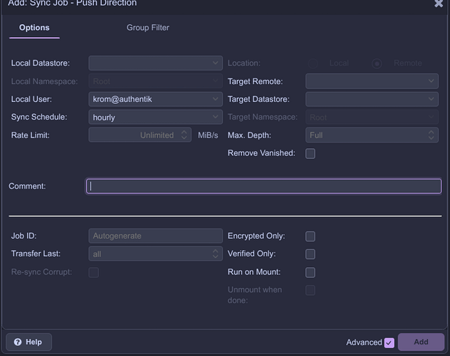Click into the Comment text field
Screen dimensions: 450x356
tap(263, 187)
